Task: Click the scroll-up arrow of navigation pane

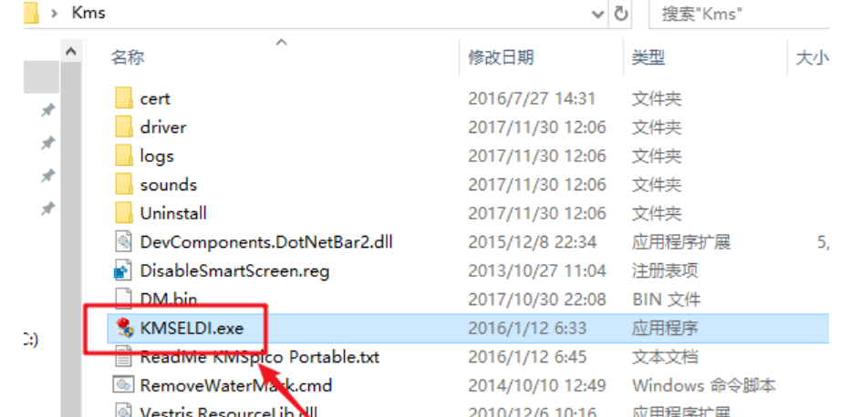Action: 70,52
